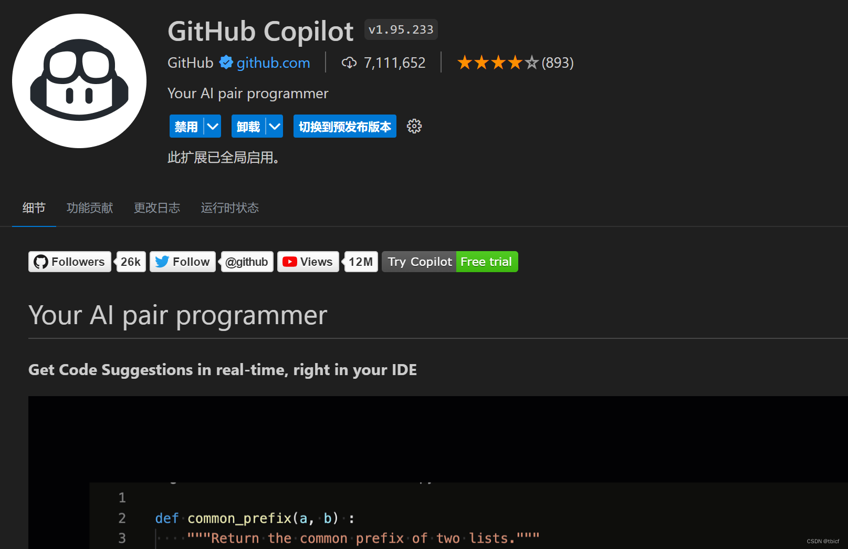The width and height of the screenshot is (848, 549).
Task: Click the 'Your AI pair programmer' tagline under publisher
Action: [x=248, y=94]
